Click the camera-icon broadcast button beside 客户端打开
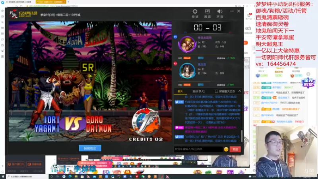 35,164
